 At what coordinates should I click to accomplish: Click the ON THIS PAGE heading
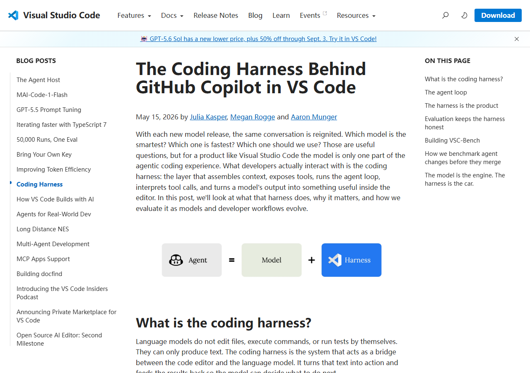448,61
